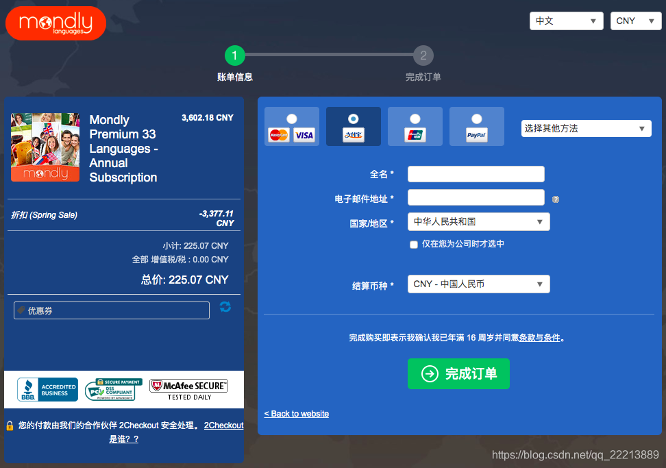Click the 小计: 225.07 CNY subtotal
The image size is (666, 468).
pyautogui.click(x=195, y=245)
